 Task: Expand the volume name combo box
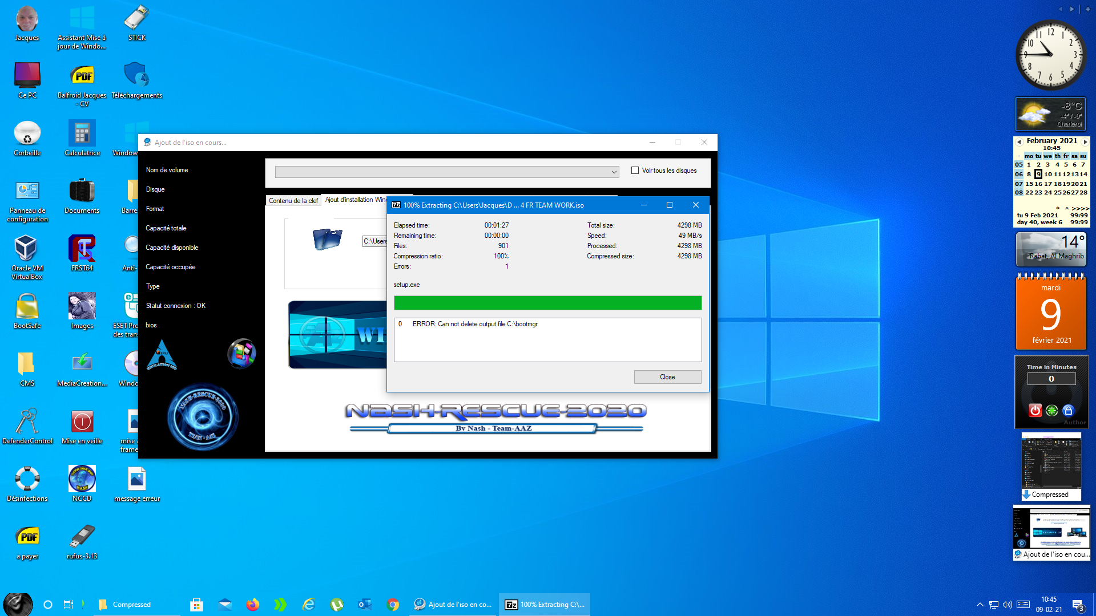pos(614,172)
